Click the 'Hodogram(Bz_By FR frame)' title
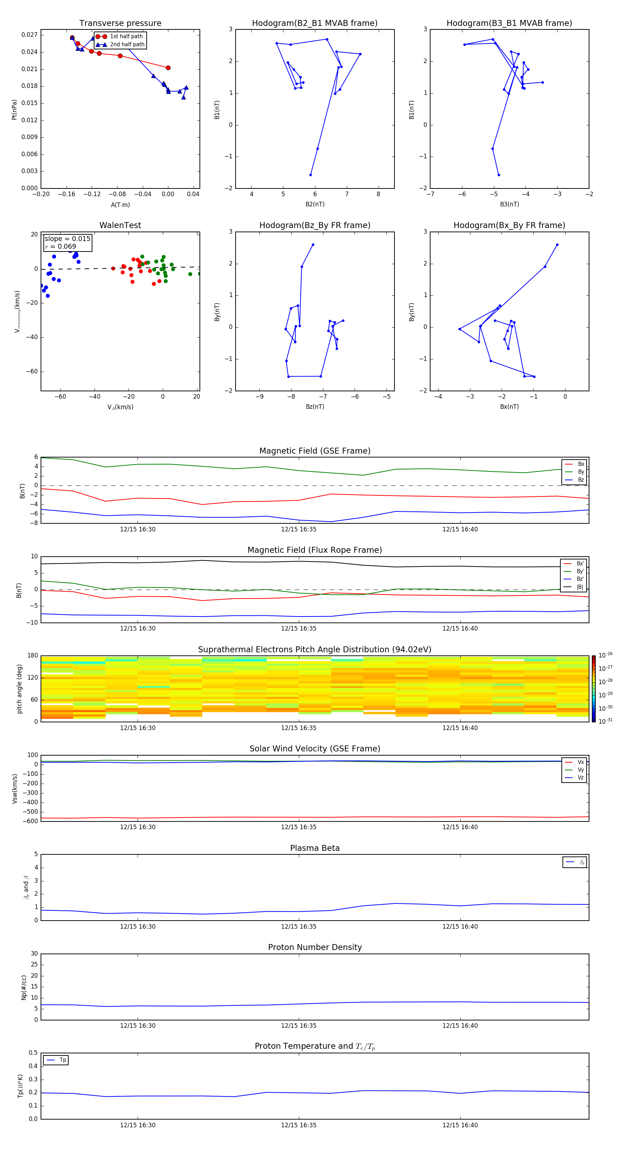Viewport: 630px width, 1156px height. (315, 225)
